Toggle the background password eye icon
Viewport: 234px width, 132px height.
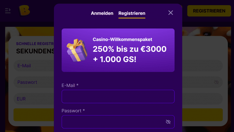(216, 82)
